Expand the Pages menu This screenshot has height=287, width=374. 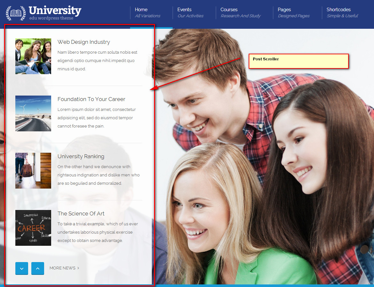click(284, 10)
